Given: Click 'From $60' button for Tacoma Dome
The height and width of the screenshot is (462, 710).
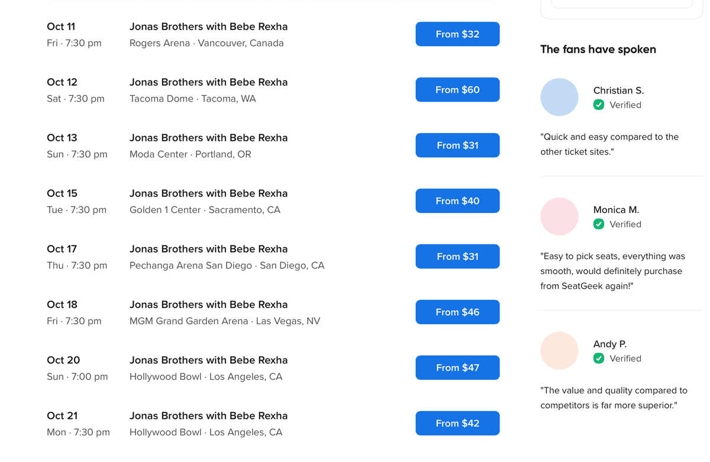Looking at the screenshot, I should click(x=457, y=90).
